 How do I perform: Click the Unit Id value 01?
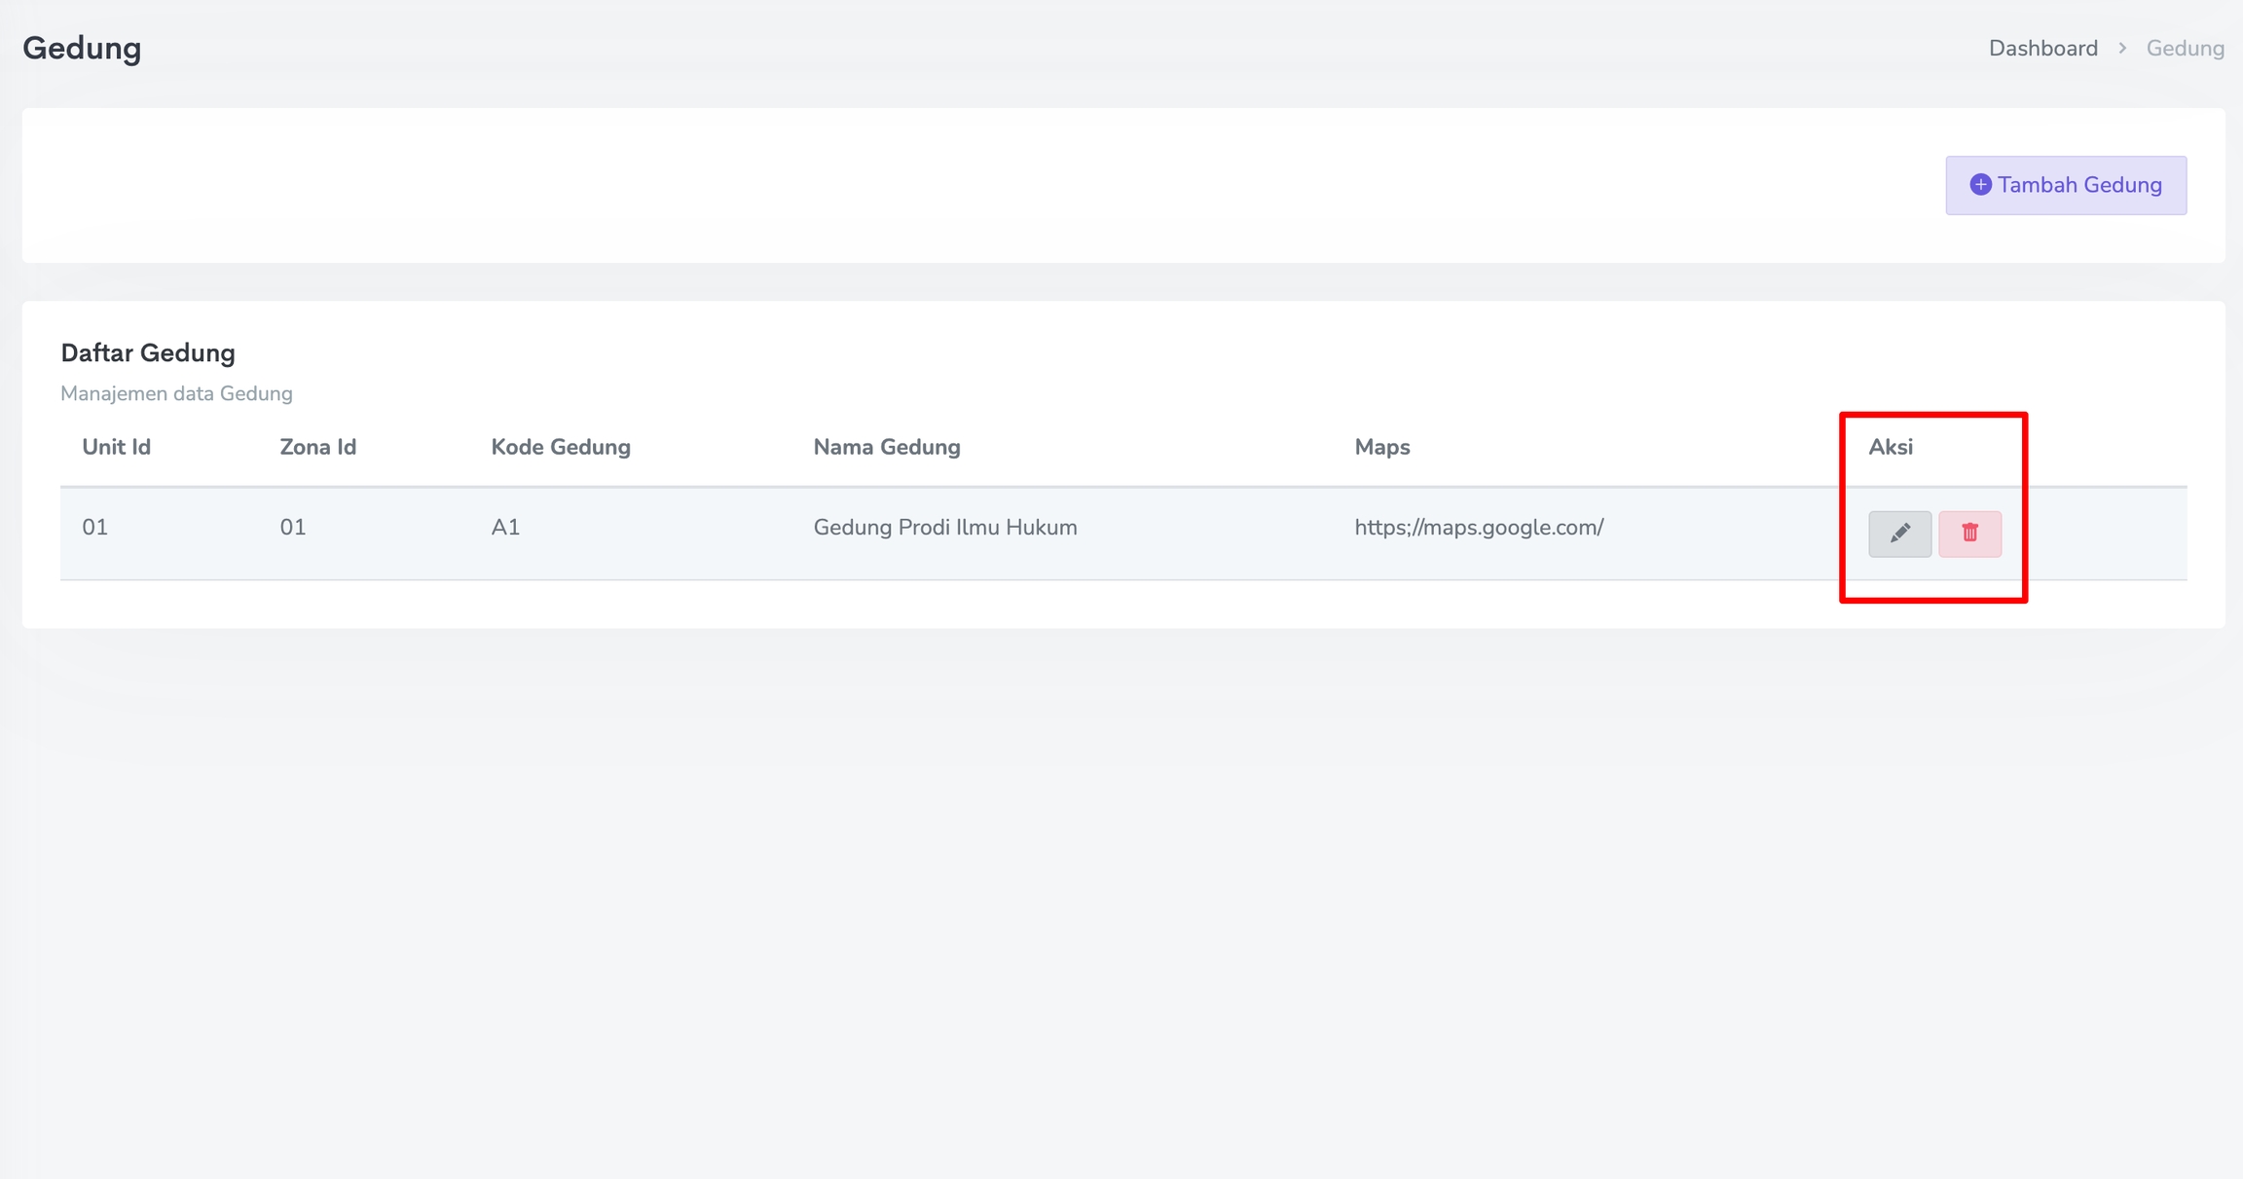point(94,528)
